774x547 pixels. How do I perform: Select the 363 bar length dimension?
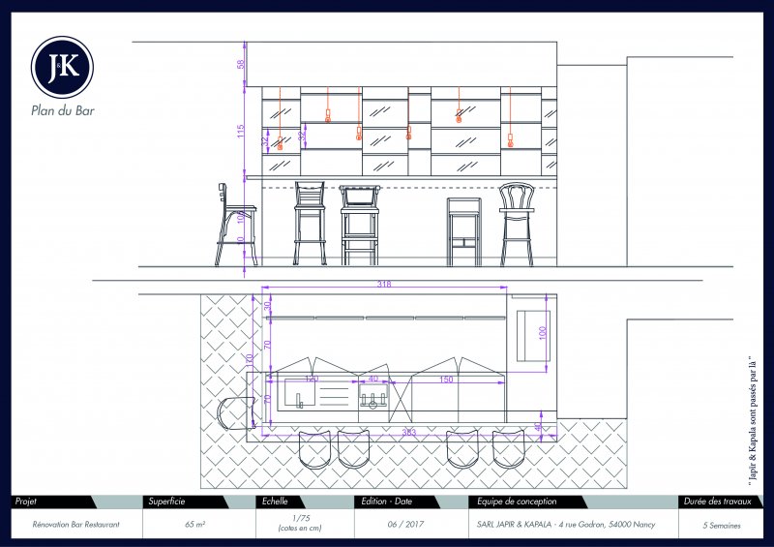407,432
